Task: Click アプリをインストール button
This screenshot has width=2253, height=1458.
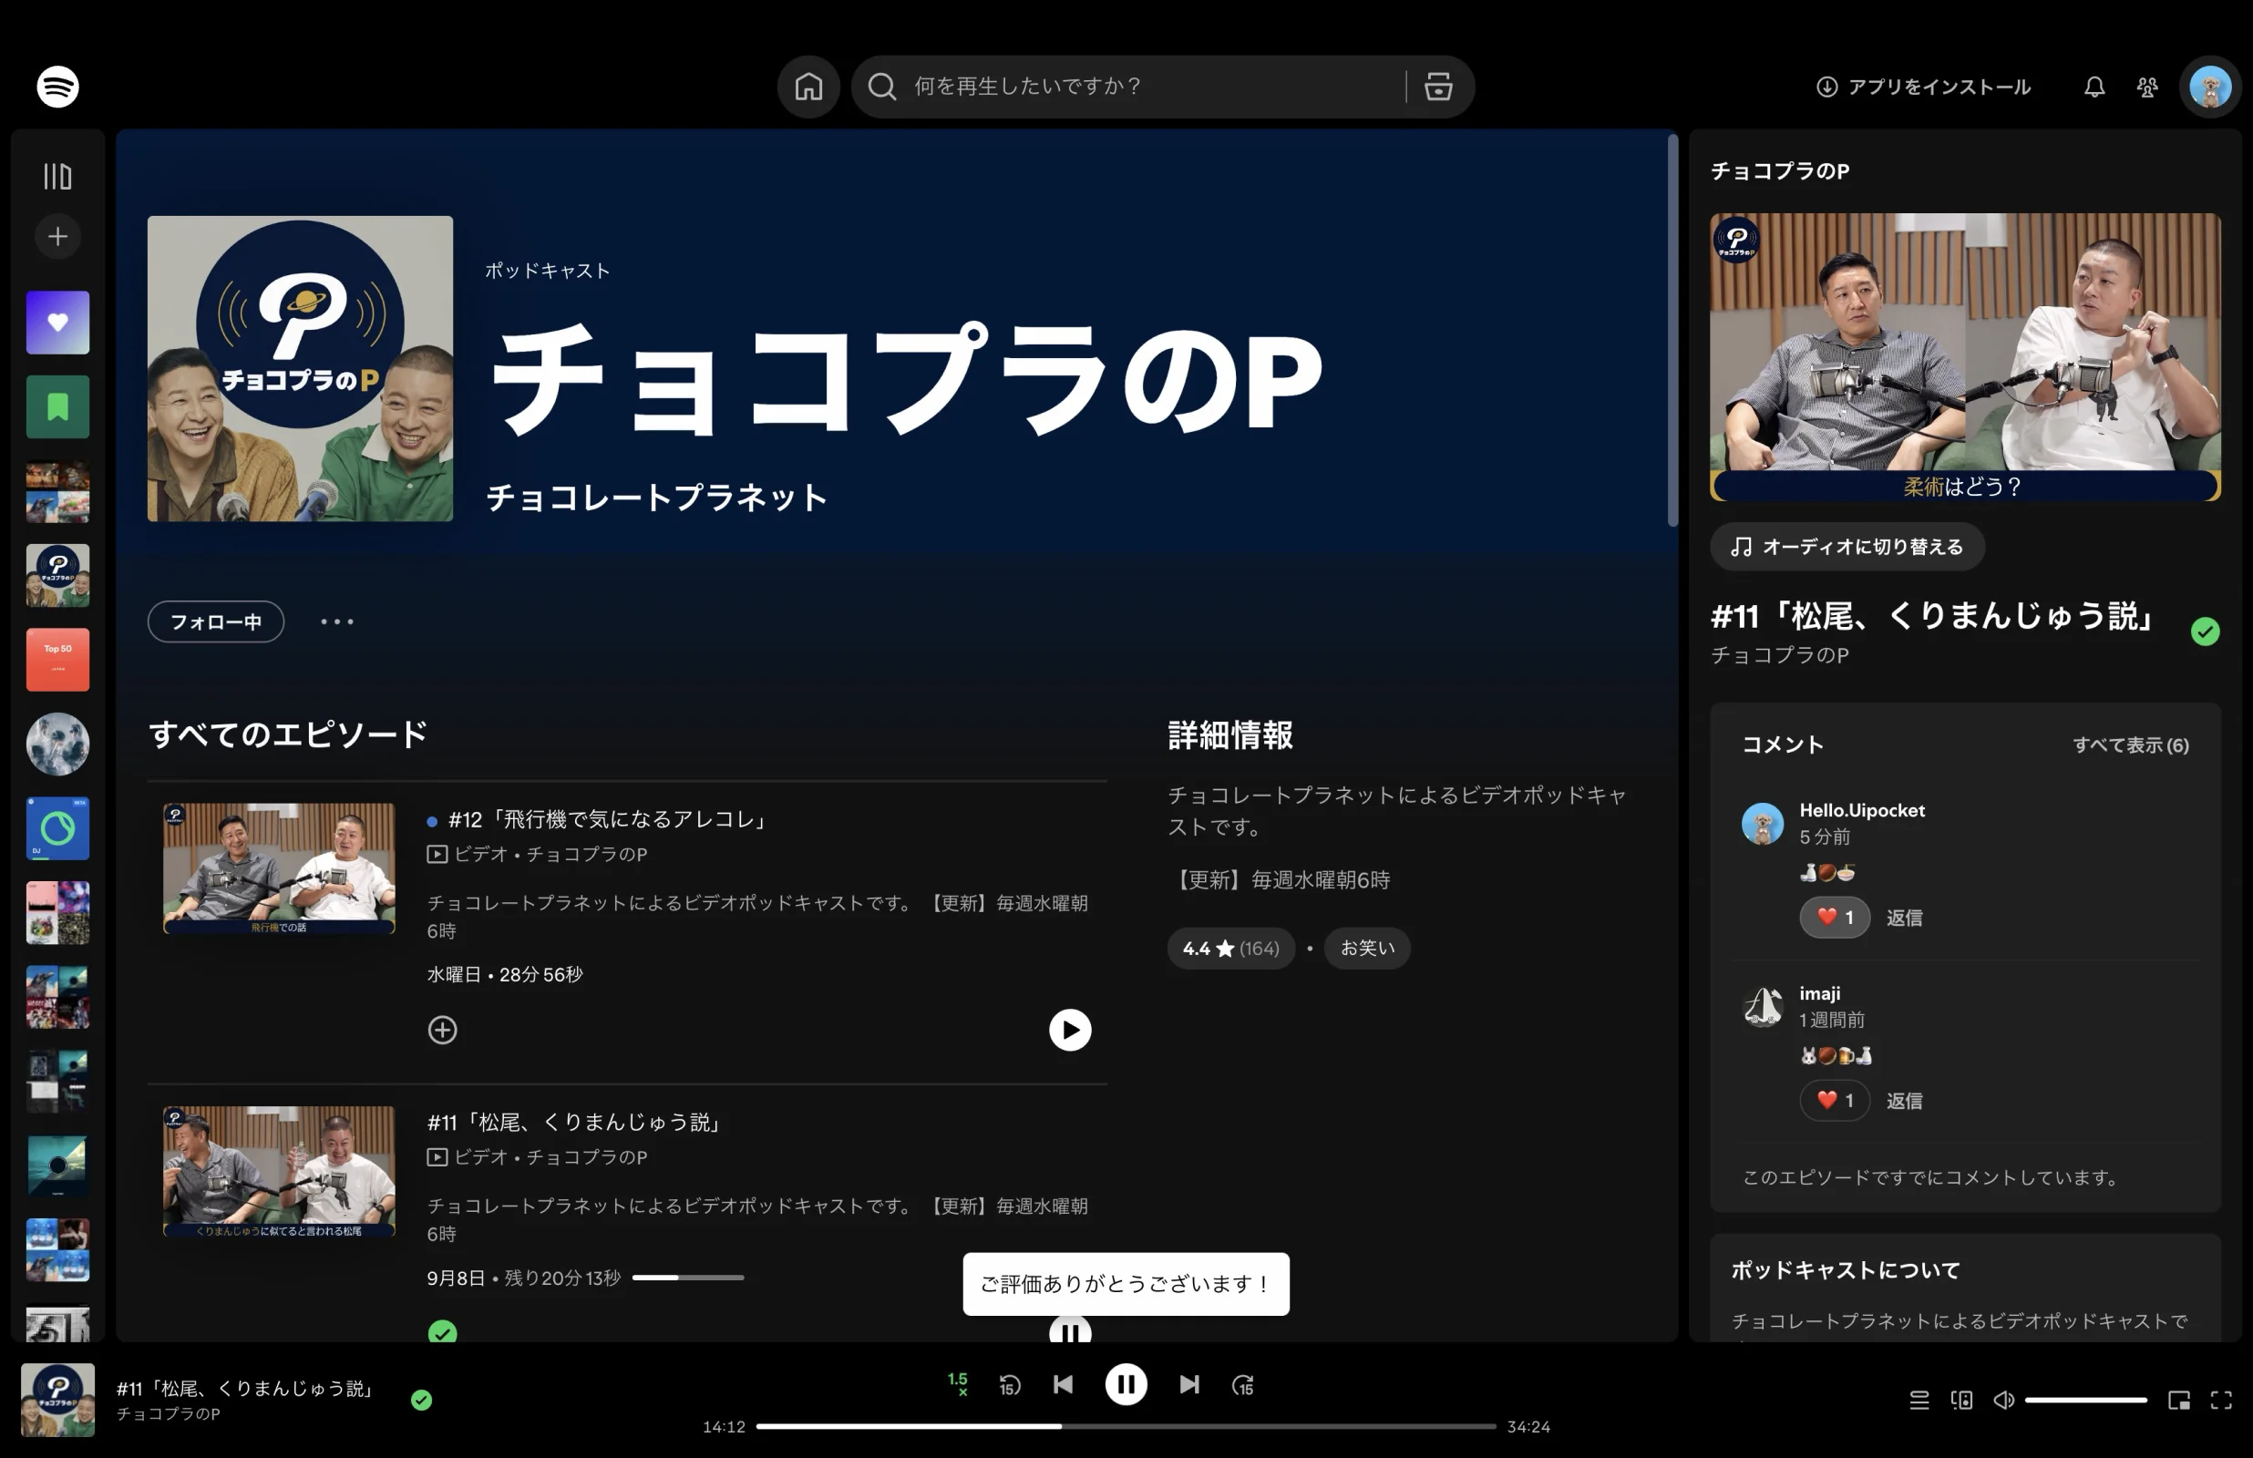Action: point(1923,87)
